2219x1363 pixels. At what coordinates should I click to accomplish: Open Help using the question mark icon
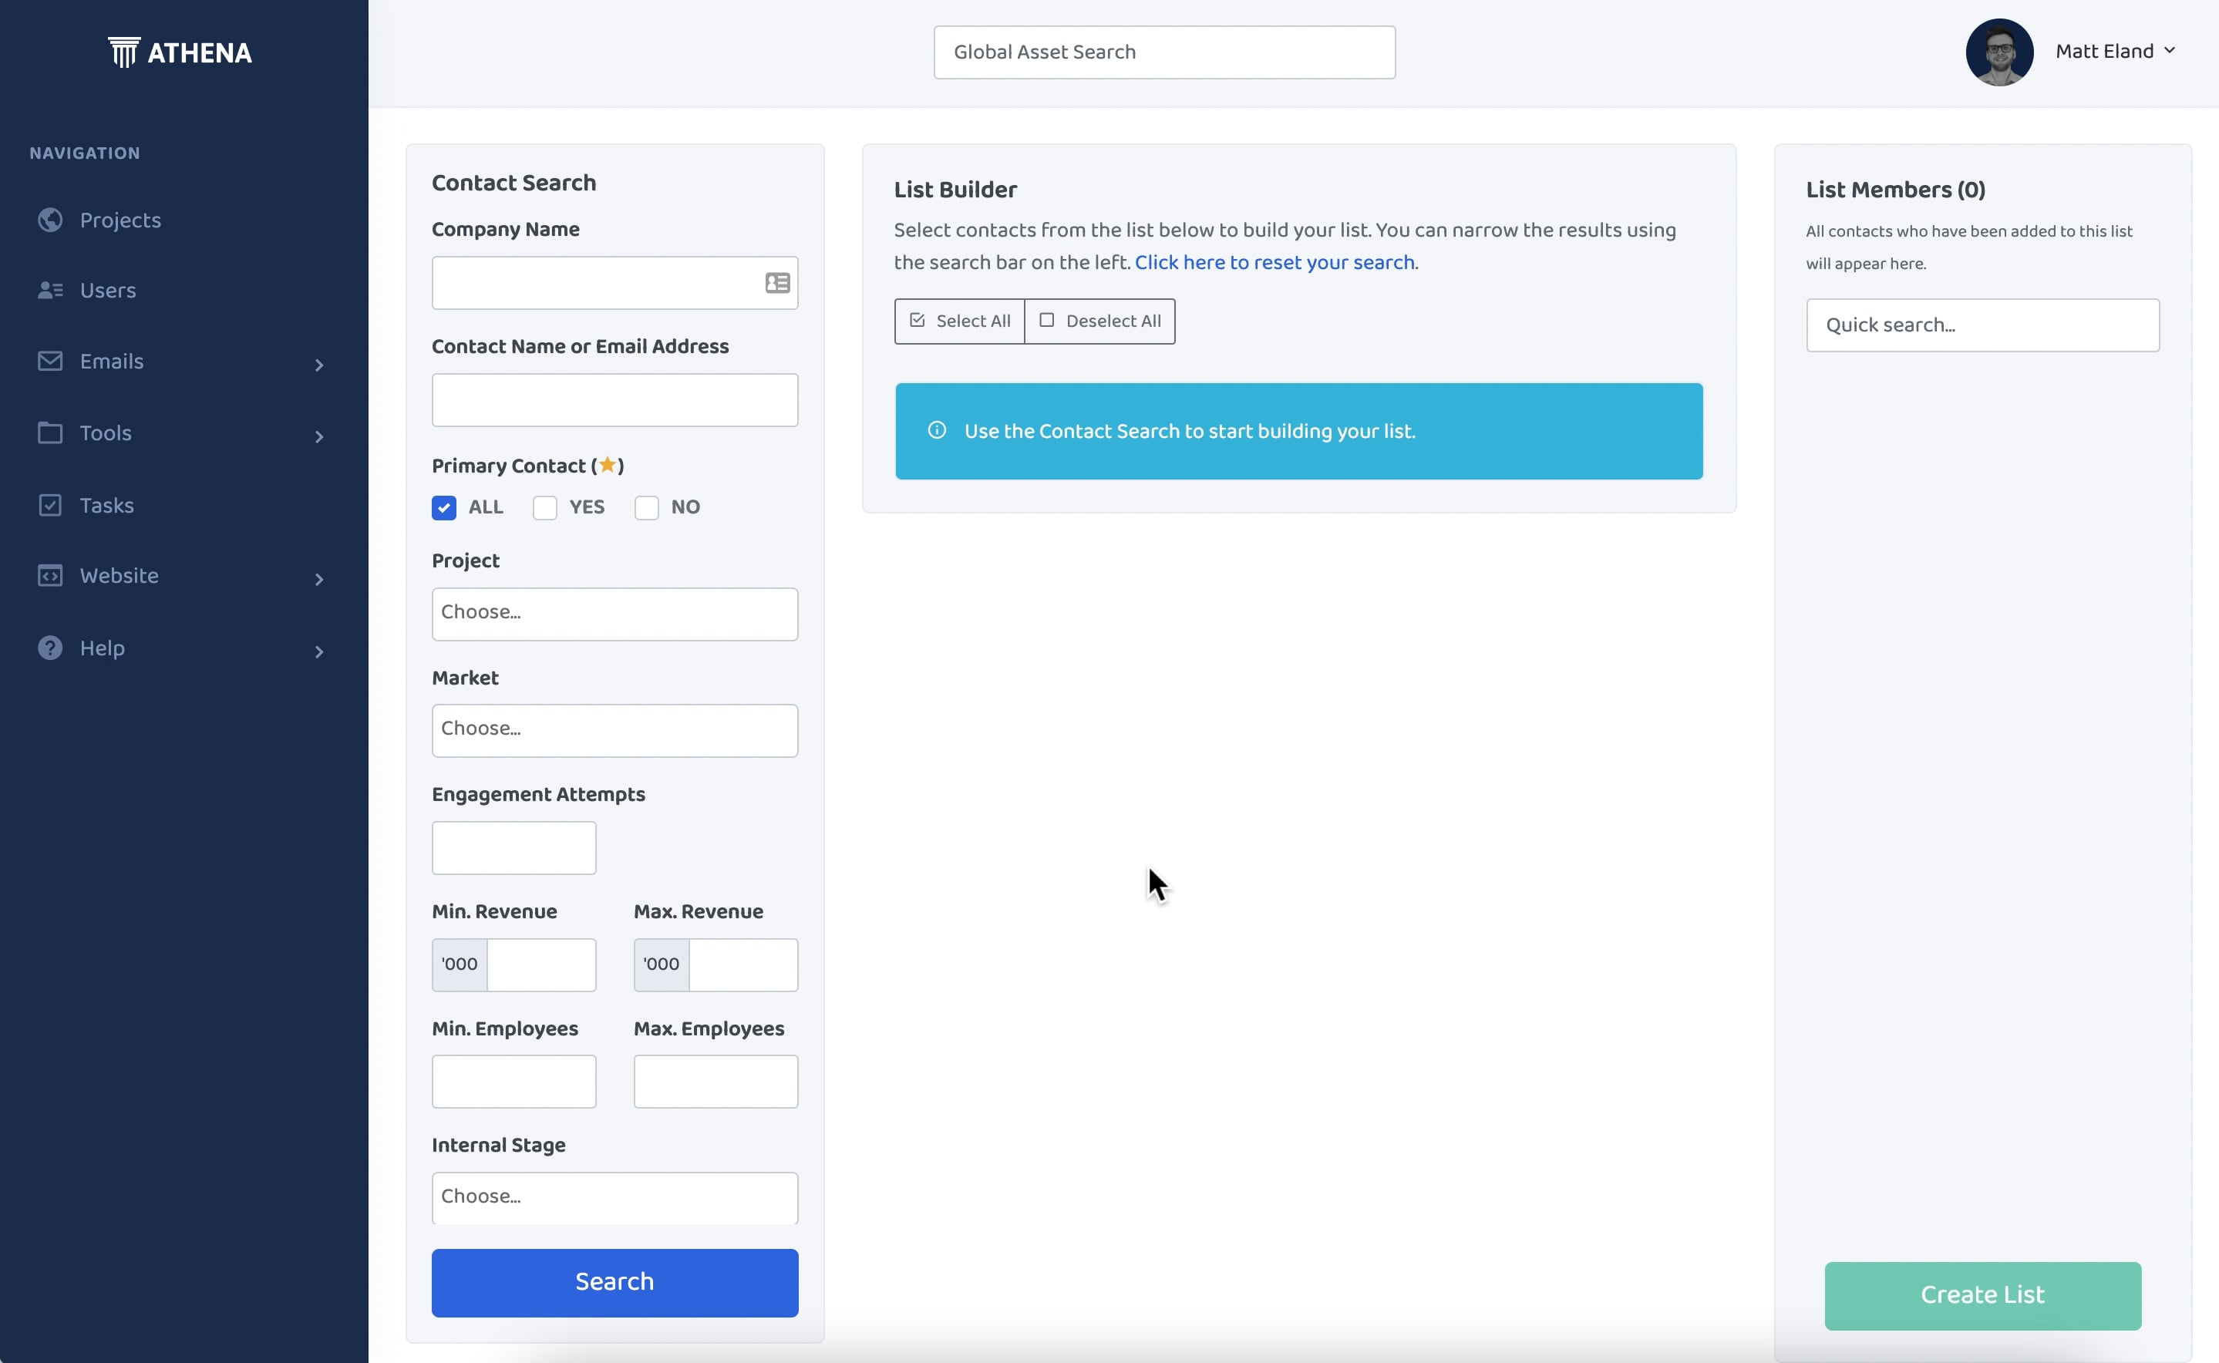coord(49,648)
